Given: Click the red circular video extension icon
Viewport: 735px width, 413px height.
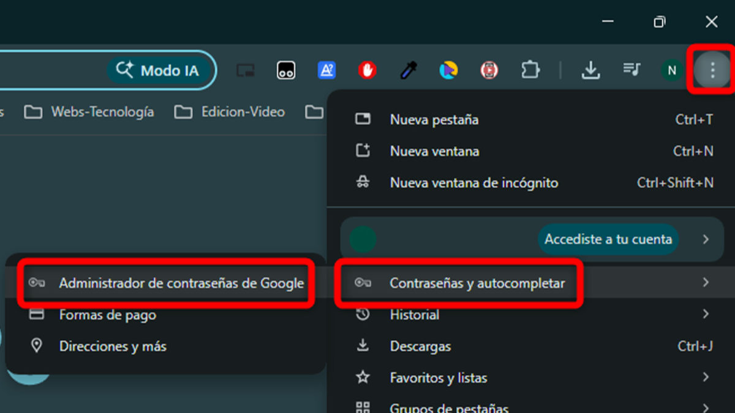Looking at the screenshot, I should (489, 70).
